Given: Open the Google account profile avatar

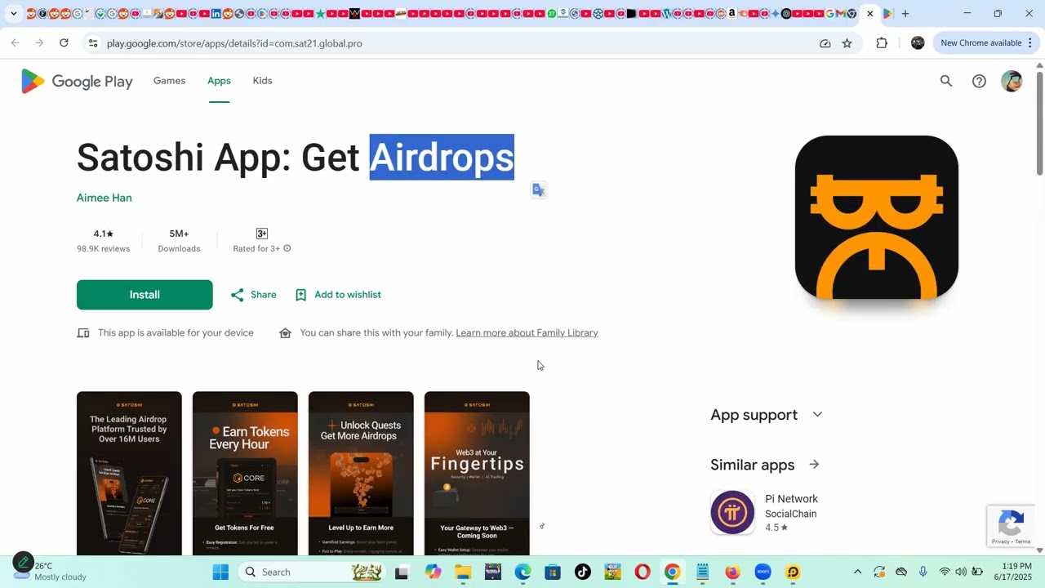Looking at the screenshot, I should coord(1012,81).
